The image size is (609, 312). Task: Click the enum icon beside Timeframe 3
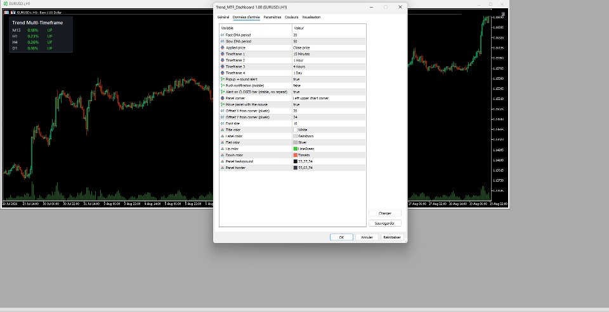pos(223,66)
